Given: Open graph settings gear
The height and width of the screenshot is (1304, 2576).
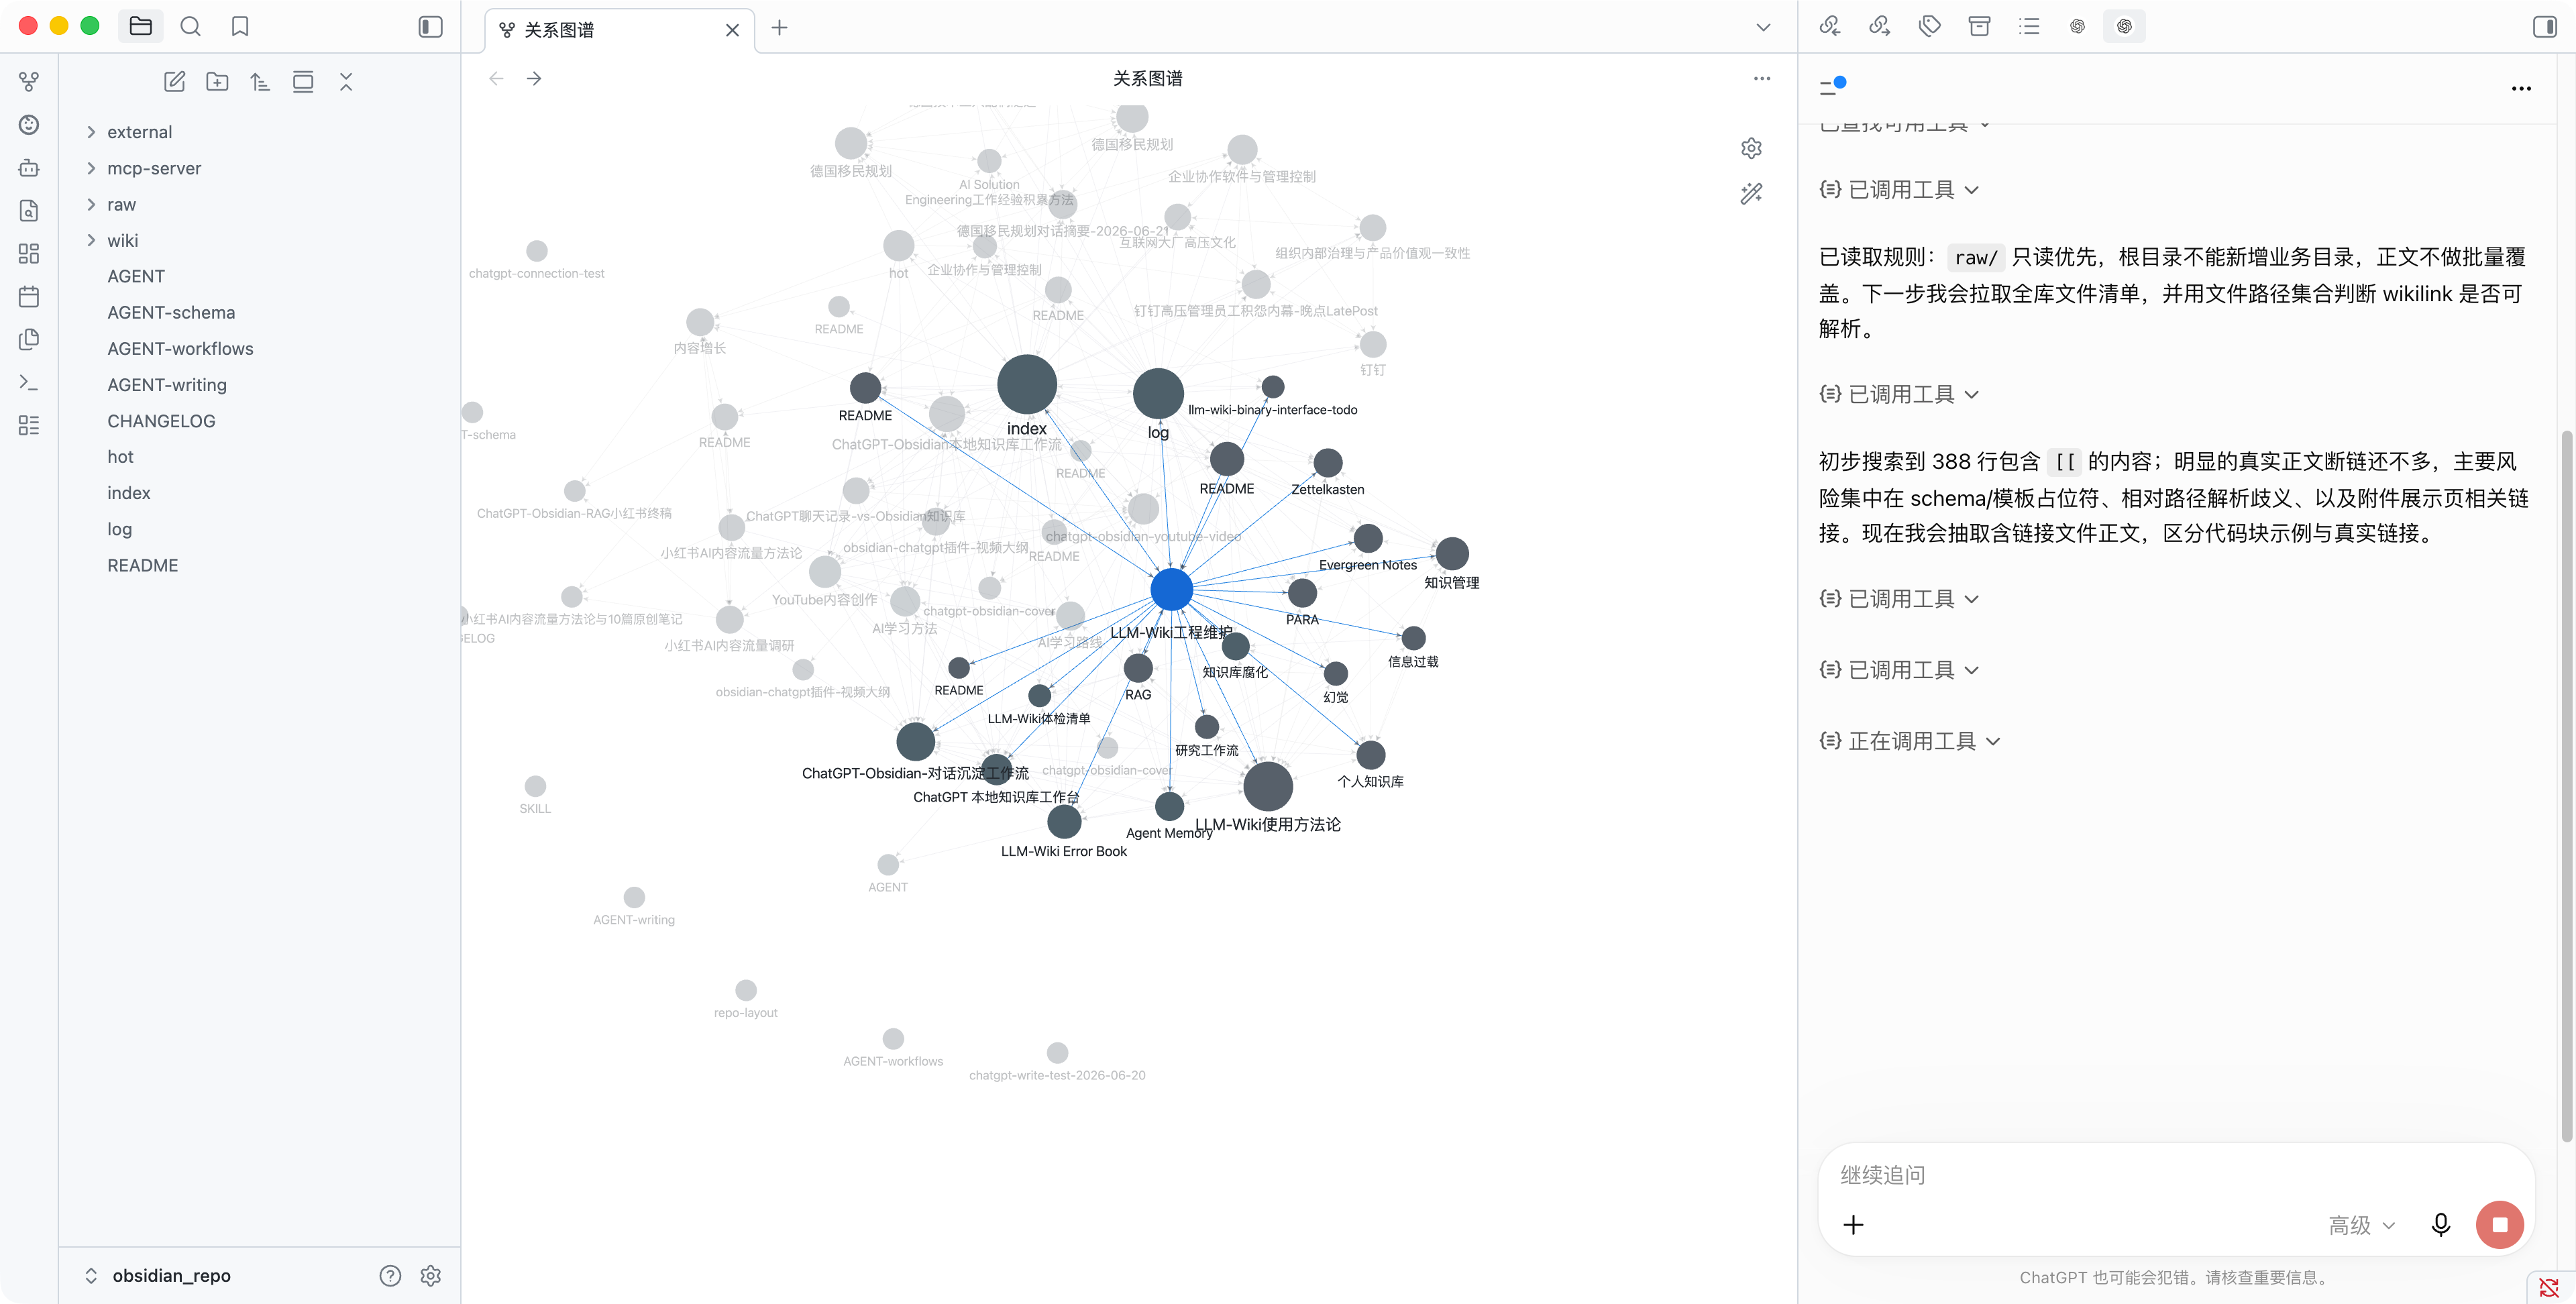Looking at the screenshot, I should [1751, 148].
